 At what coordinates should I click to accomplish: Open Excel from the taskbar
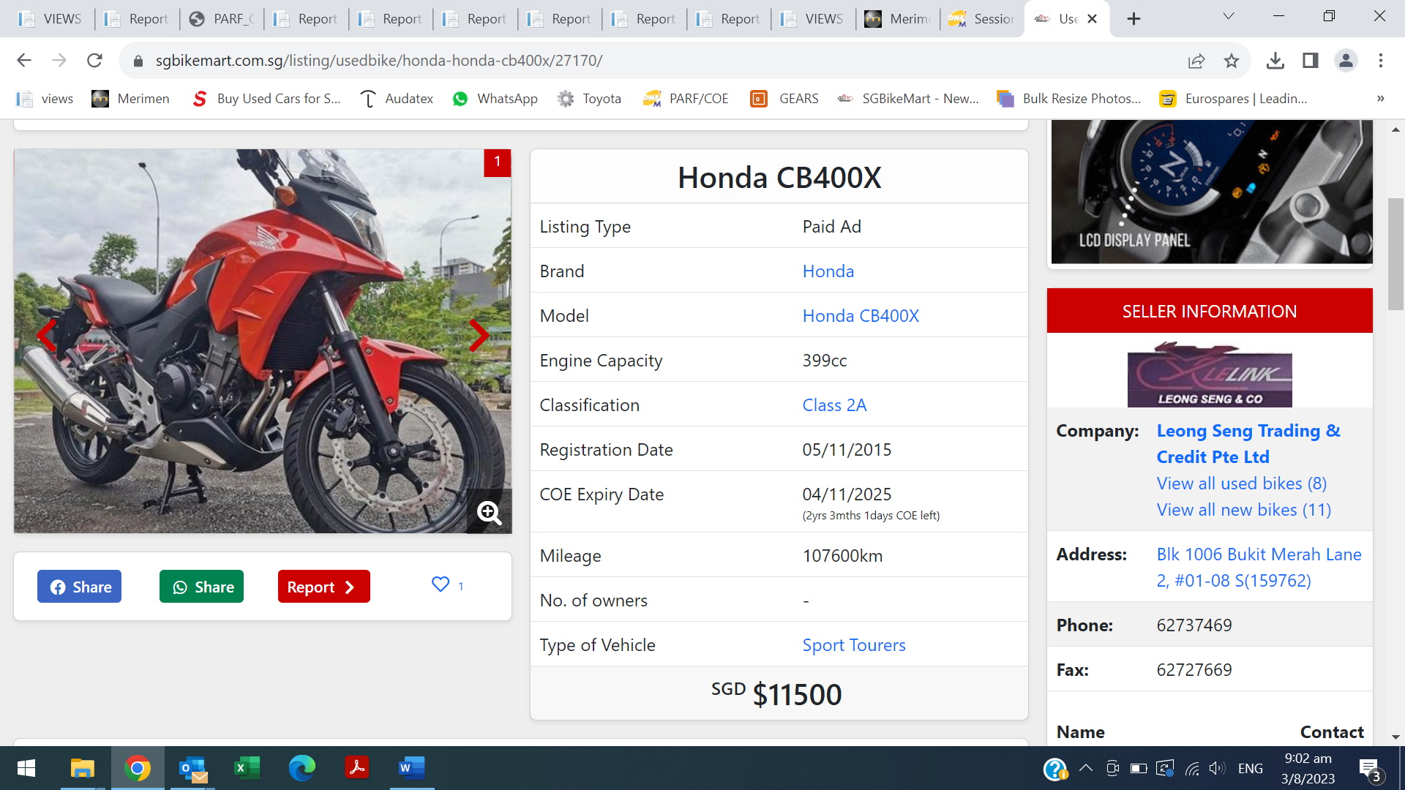247,768
